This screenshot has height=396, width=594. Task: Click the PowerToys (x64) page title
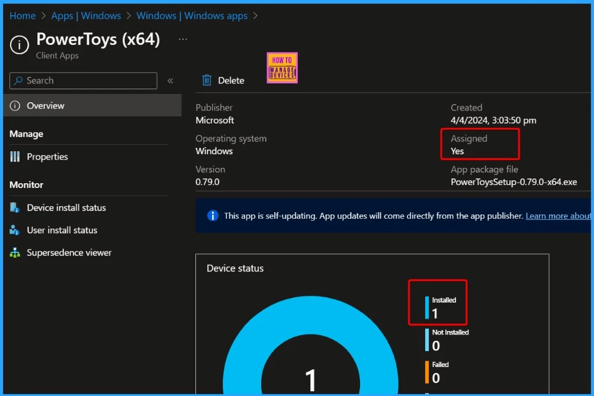click(98, 39)
